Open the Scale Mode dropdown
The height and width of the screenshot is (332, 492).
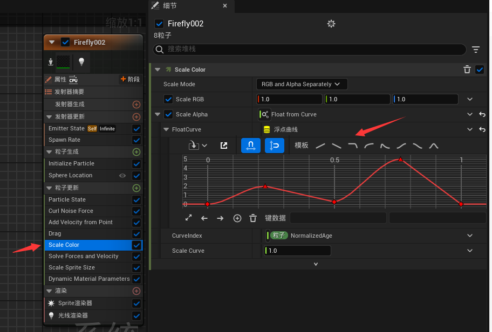point(302,84)
